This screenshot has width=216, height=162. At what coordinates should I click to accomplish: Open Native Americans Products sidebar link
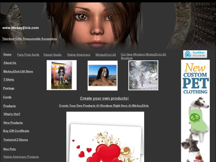point(21,157)
